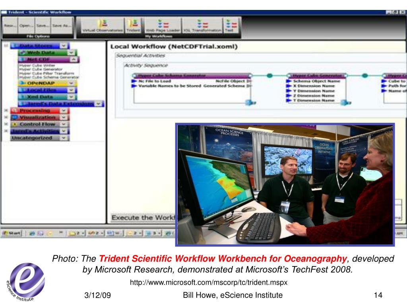This screenshot has width=407, height=305.
Task: Open the Virtual Observatories workflow
Action: click(x=103, y=26)
